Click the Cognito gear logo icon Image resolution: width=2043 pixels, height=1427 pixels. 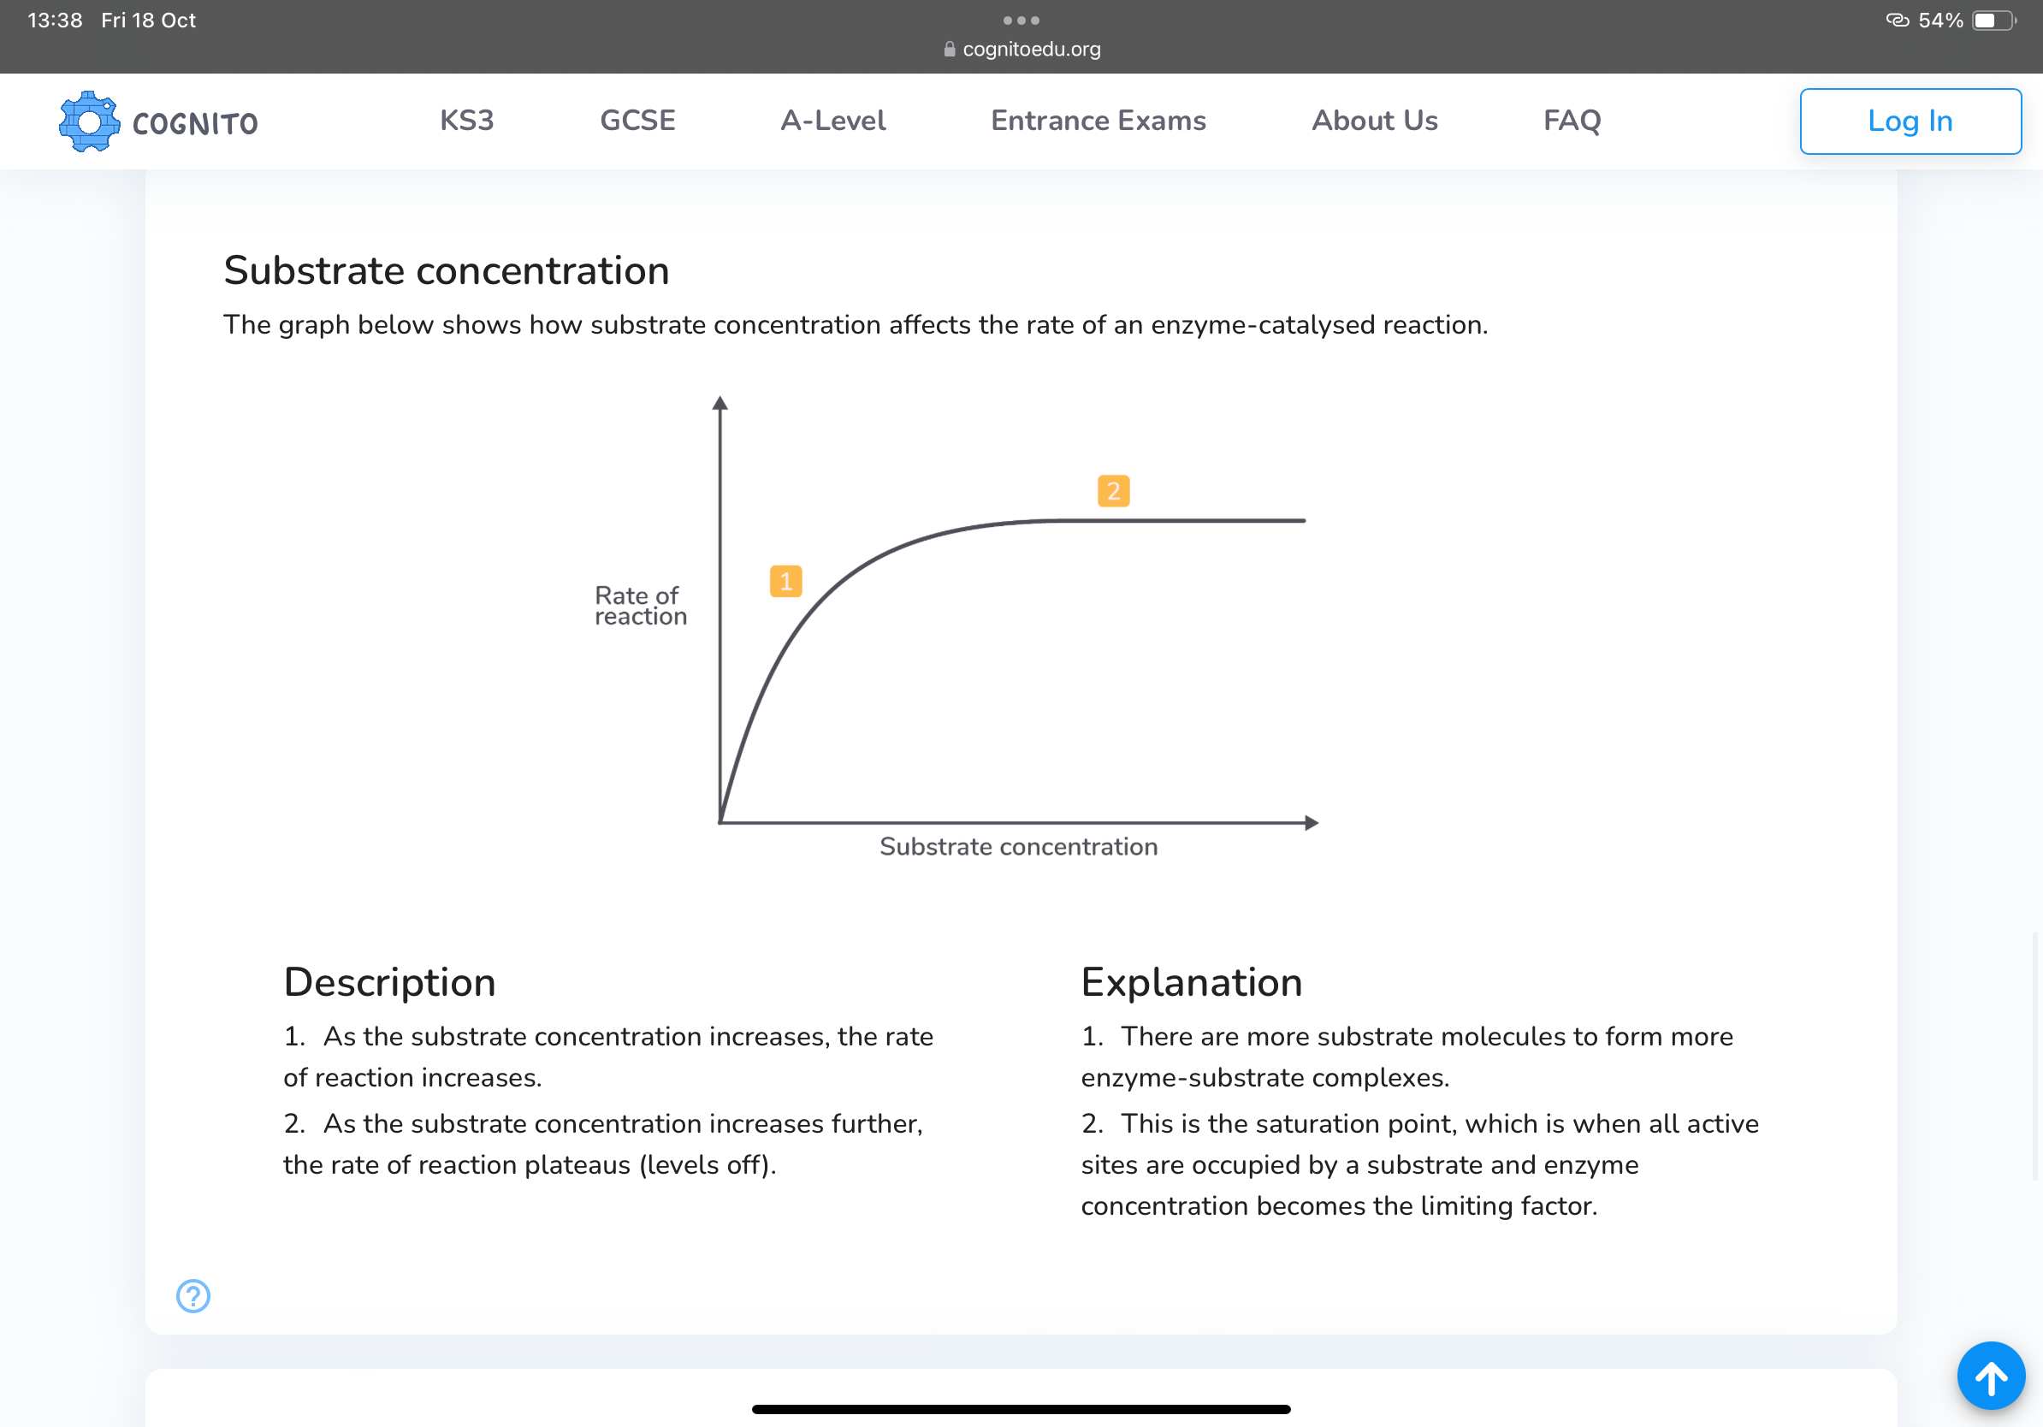[89, 121]
